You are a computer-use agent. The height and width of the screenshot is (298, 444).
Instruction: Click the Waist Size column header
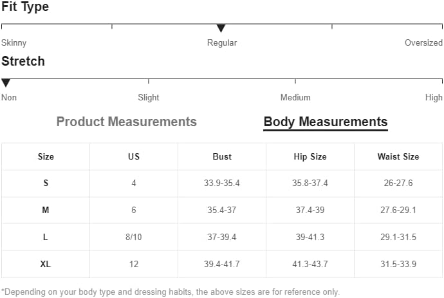[x=398, y=156]
